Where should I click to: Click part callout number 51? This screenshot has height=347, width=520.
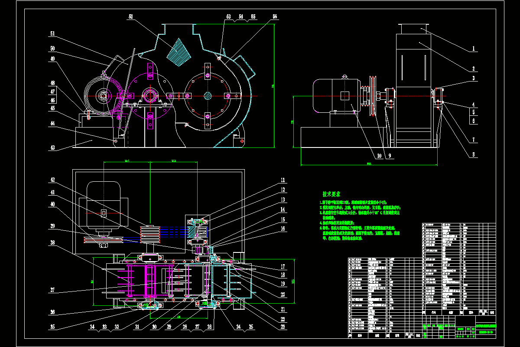(x=53, y=33)
